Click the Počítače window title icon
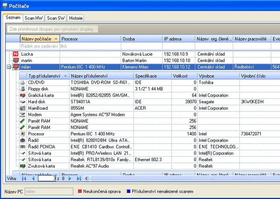Viewport: 280px width, 199px height. (5, 6)
